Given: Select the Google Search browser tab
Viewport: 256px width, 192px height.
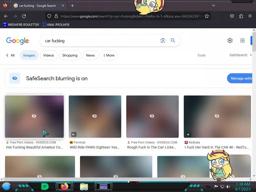Looking at the screenshot, I should pos(39,6).
